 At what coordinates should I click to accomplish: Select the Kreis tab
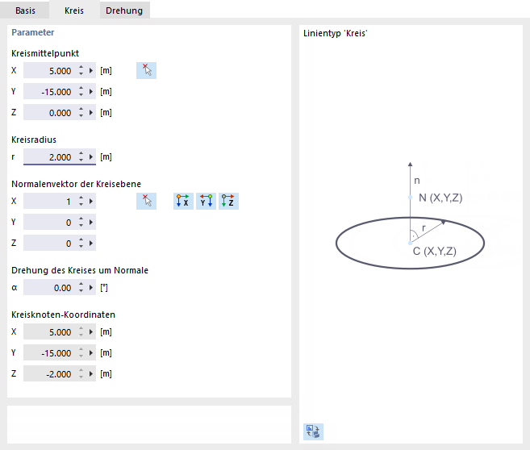74,10
